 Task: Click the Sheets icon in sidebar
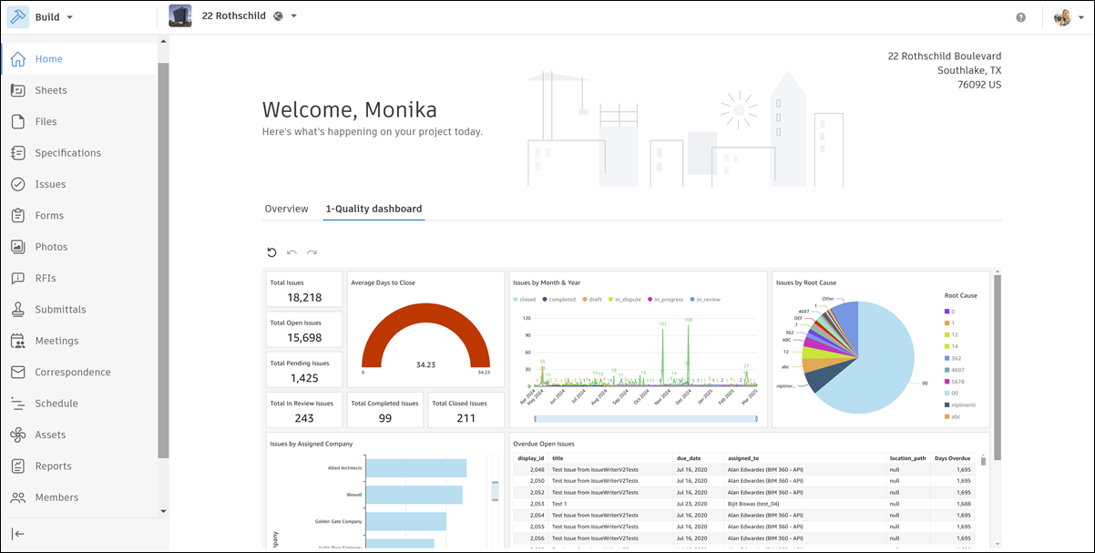pos(17,90)
